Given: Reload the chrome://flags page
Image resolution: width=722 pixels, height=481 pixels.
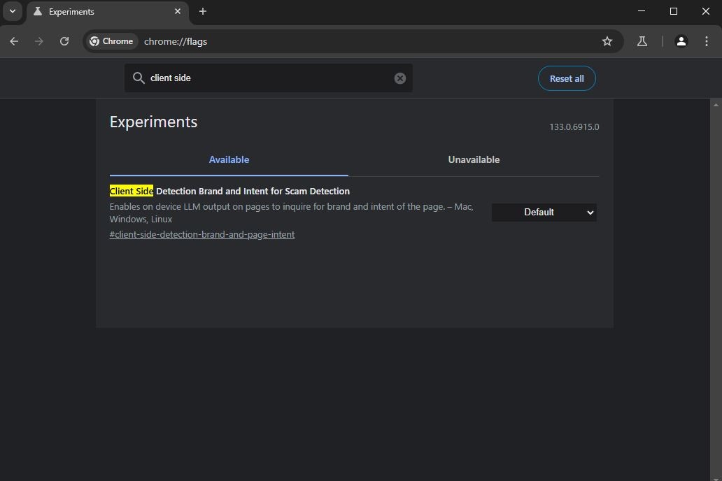Looking at the screenshot, I should click(x=64, y=41).
